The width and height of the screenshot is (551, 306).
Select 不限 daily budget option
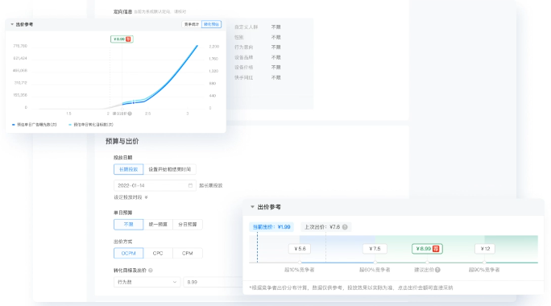click(128, 224)
